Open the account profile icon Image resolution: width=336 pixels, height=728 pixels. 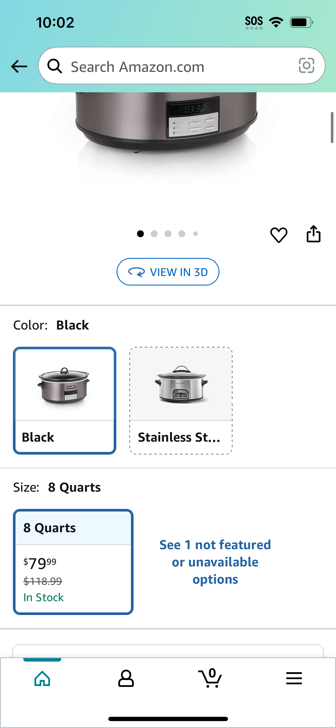126,679
